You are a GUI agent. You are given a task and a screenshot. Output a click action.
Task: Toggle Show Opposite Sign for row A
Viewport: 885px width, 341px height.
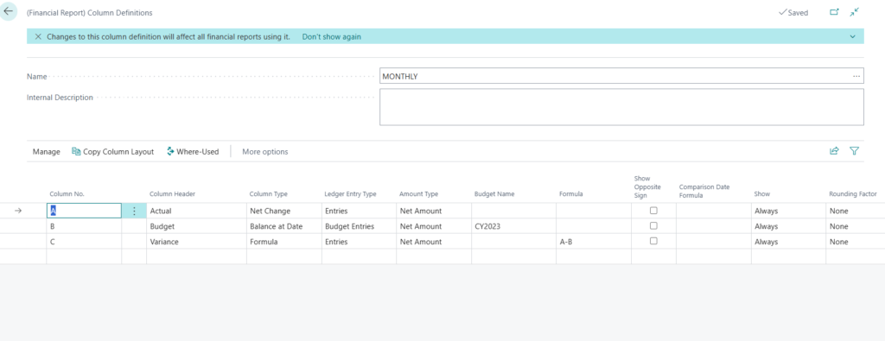[653, 211]
